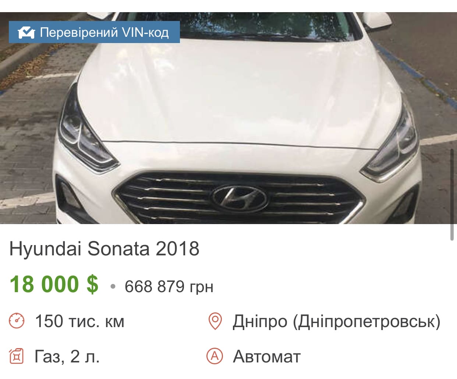This screenshot has height=379, width=457.
Task: Click the Дніпро (Дніпропетровськ) location text
Action: [x=336, y=321]
